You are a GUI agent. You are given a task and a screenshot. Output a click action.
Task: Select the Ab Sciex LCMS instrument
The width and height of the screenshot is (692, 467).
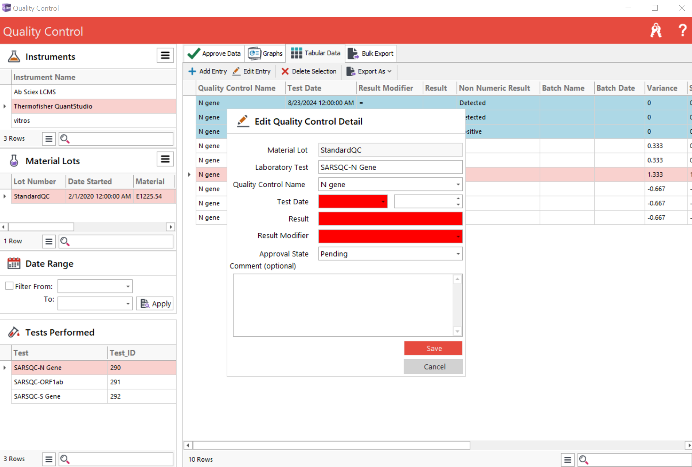pos(93,92)
